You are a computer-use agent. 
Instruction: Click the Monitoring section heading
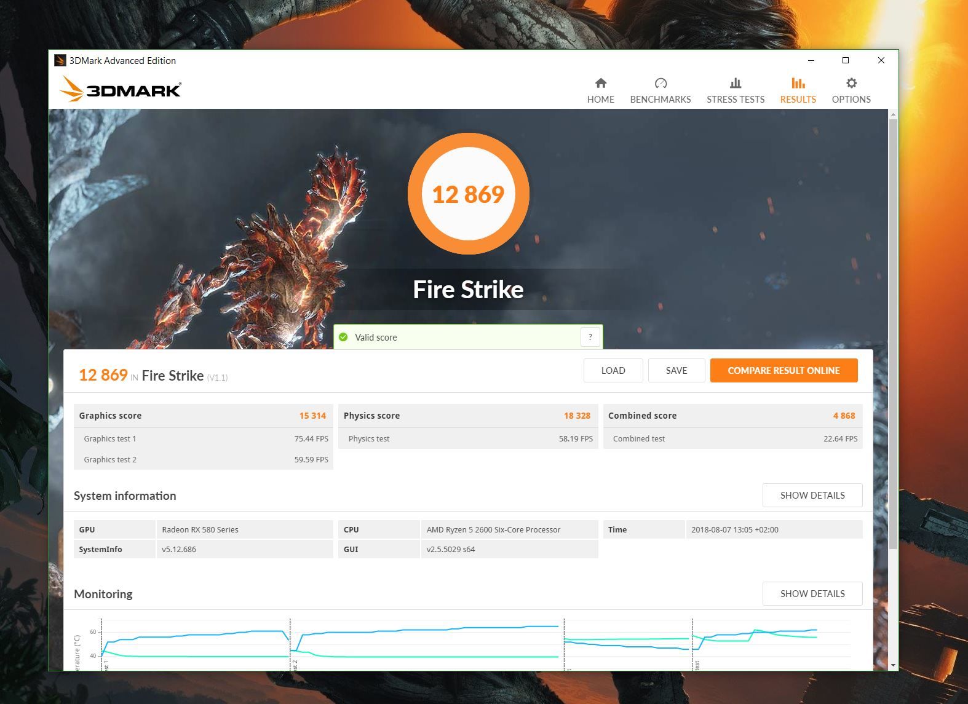(x=103, y=594)
